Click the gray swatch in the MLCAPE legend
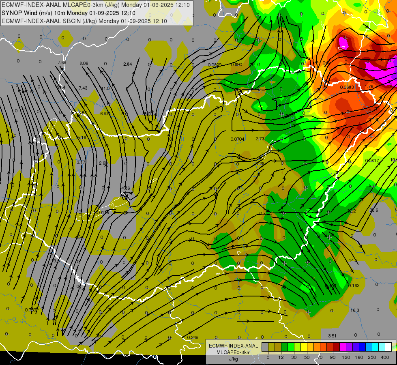Viewport: 397px width, 365px height. point(265,347)
